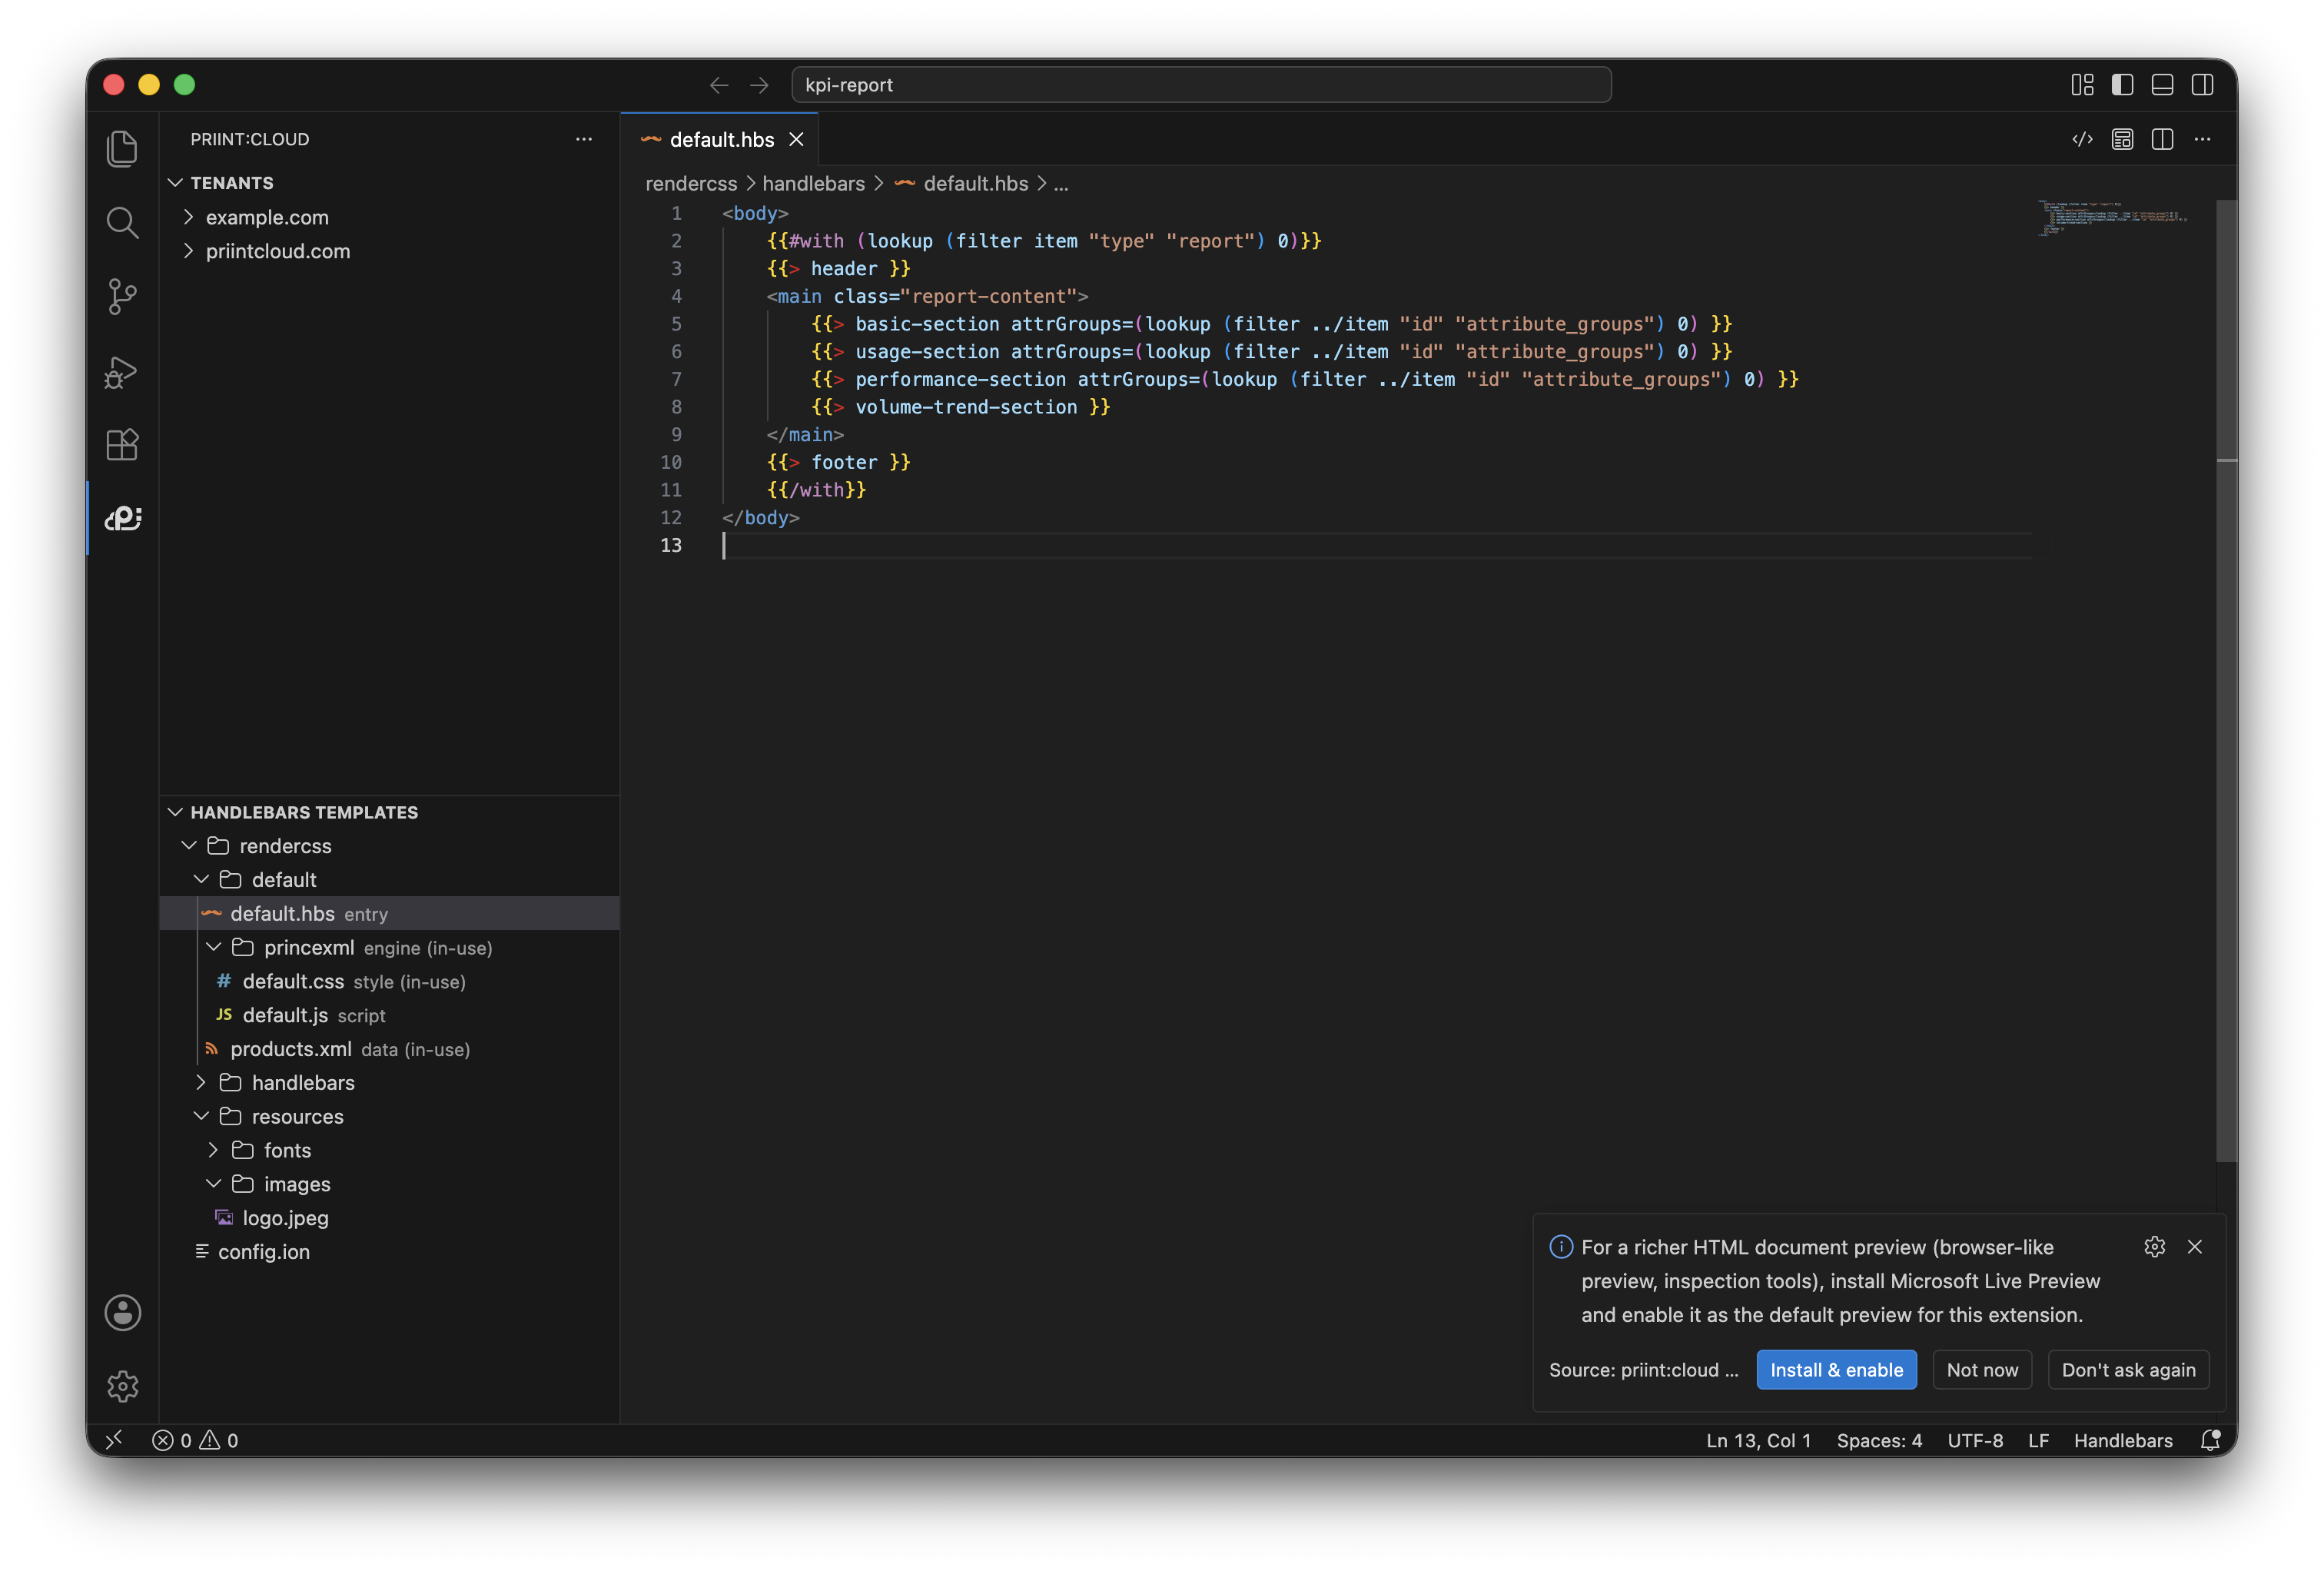Open the Accounts icon
2324x1571 pixels.
pos(122,1312)
